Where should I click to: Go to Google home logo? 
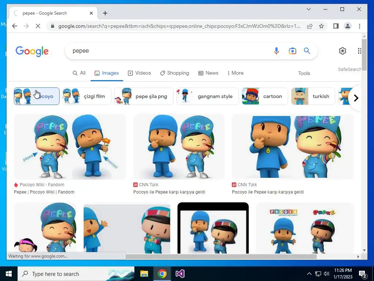32,51
